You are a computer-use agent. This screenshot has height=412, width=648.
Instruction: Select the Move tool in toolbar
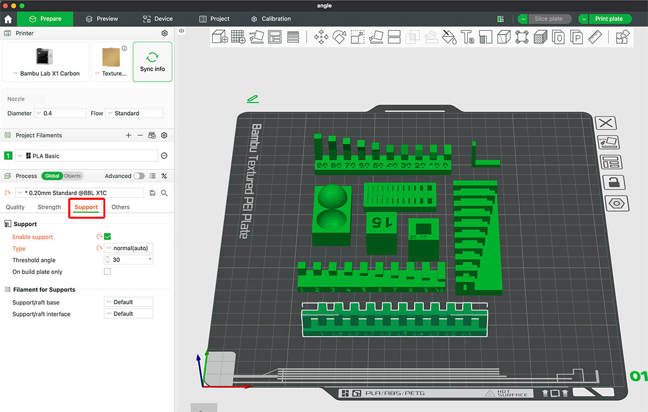click(322, 37)
